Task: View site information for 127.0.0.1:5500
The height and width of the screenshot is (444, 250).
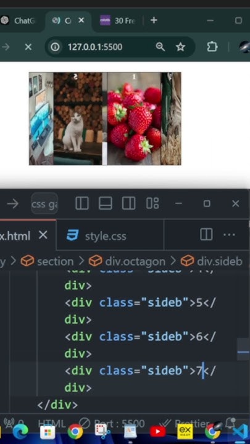Action: click(55, 47)
